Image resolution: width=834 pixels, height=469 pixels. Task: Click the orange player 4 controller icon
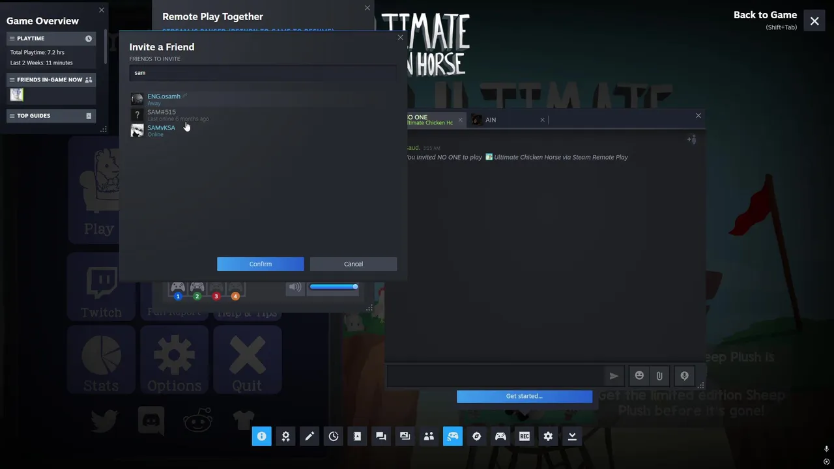point(235,290)
